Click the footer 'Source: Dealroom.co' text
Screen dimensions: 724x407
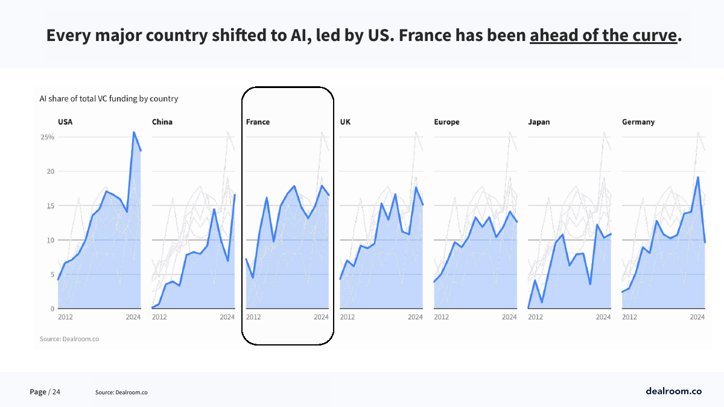(x=121, y=393)
